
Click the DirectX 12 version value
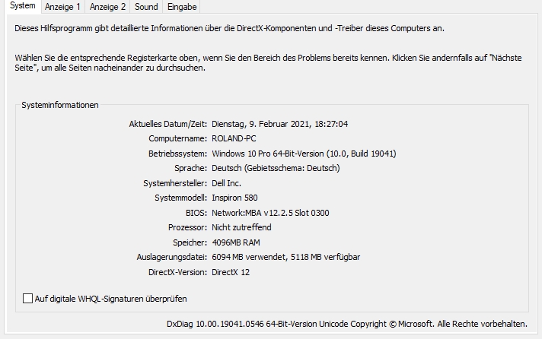tap(231, 272)
